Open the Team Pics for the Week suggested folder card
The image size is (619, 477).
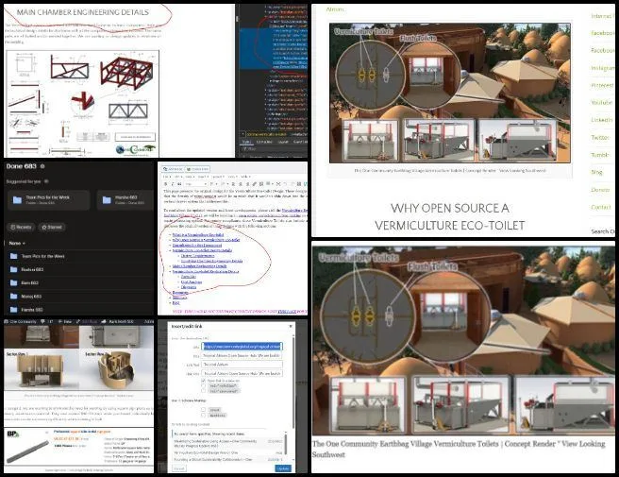[42, 199]
